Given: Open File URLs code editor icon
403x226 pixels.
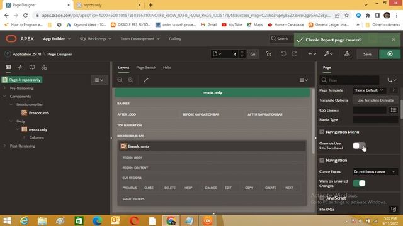Looking at the screenshot, I should (394, 209).
